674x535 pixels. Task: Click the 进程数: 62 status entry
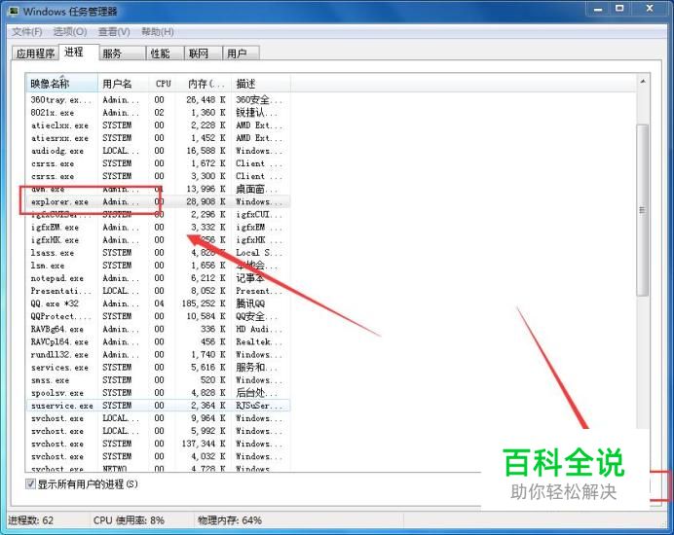click(31, 520)
